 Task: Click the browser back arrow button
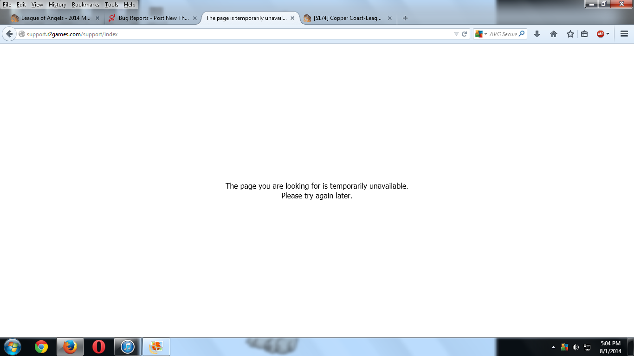pyautogui.click(x=9, y=34)
